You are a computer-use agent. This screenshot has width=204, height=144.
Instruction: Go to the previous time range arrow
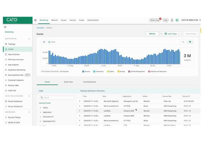pos(161,34)
